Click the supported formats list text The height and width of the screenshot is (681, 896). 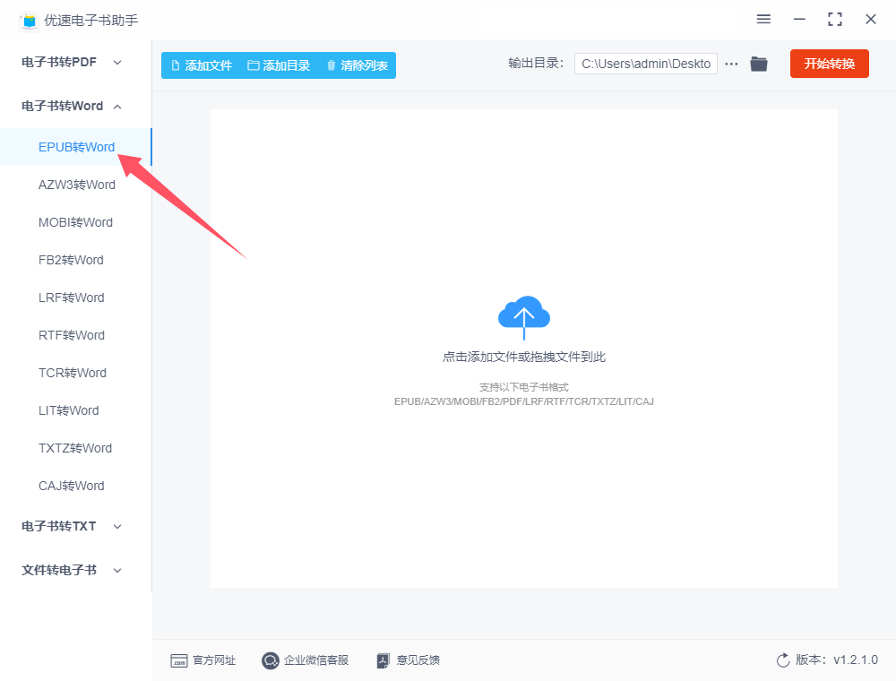(524, 401)
